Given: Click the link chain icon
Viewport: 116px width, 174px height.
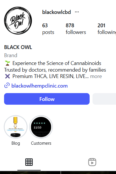Looking at the screenshot, I should tap(7, 86).
